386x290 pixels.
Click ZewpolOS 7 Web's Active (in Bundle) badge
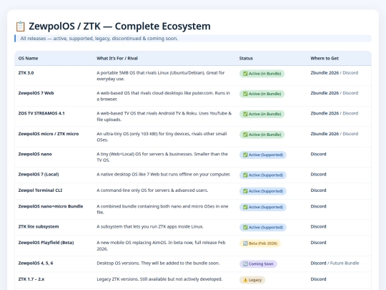[262, 94]
